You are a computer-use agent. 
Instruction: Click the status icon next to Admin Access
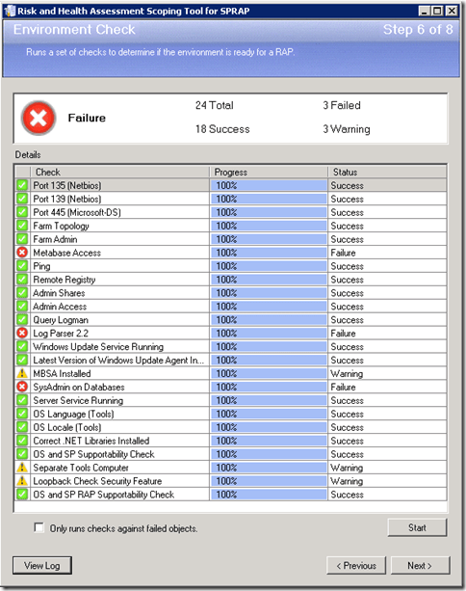[22, 306]
